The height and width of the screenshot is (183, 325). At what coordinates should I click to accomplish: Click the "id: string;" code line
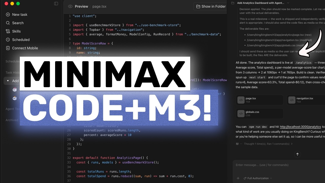[86, 48]
